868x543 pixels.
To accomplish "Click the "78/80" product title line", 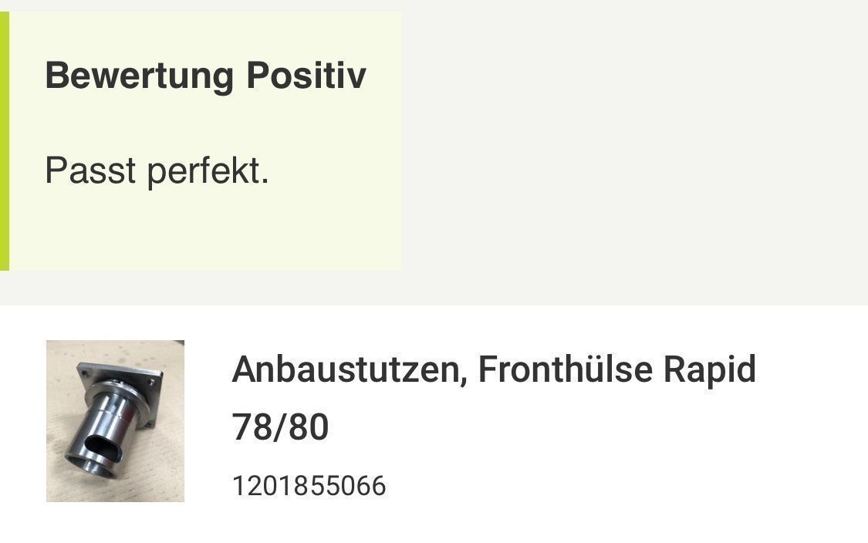I will [280, 427].
